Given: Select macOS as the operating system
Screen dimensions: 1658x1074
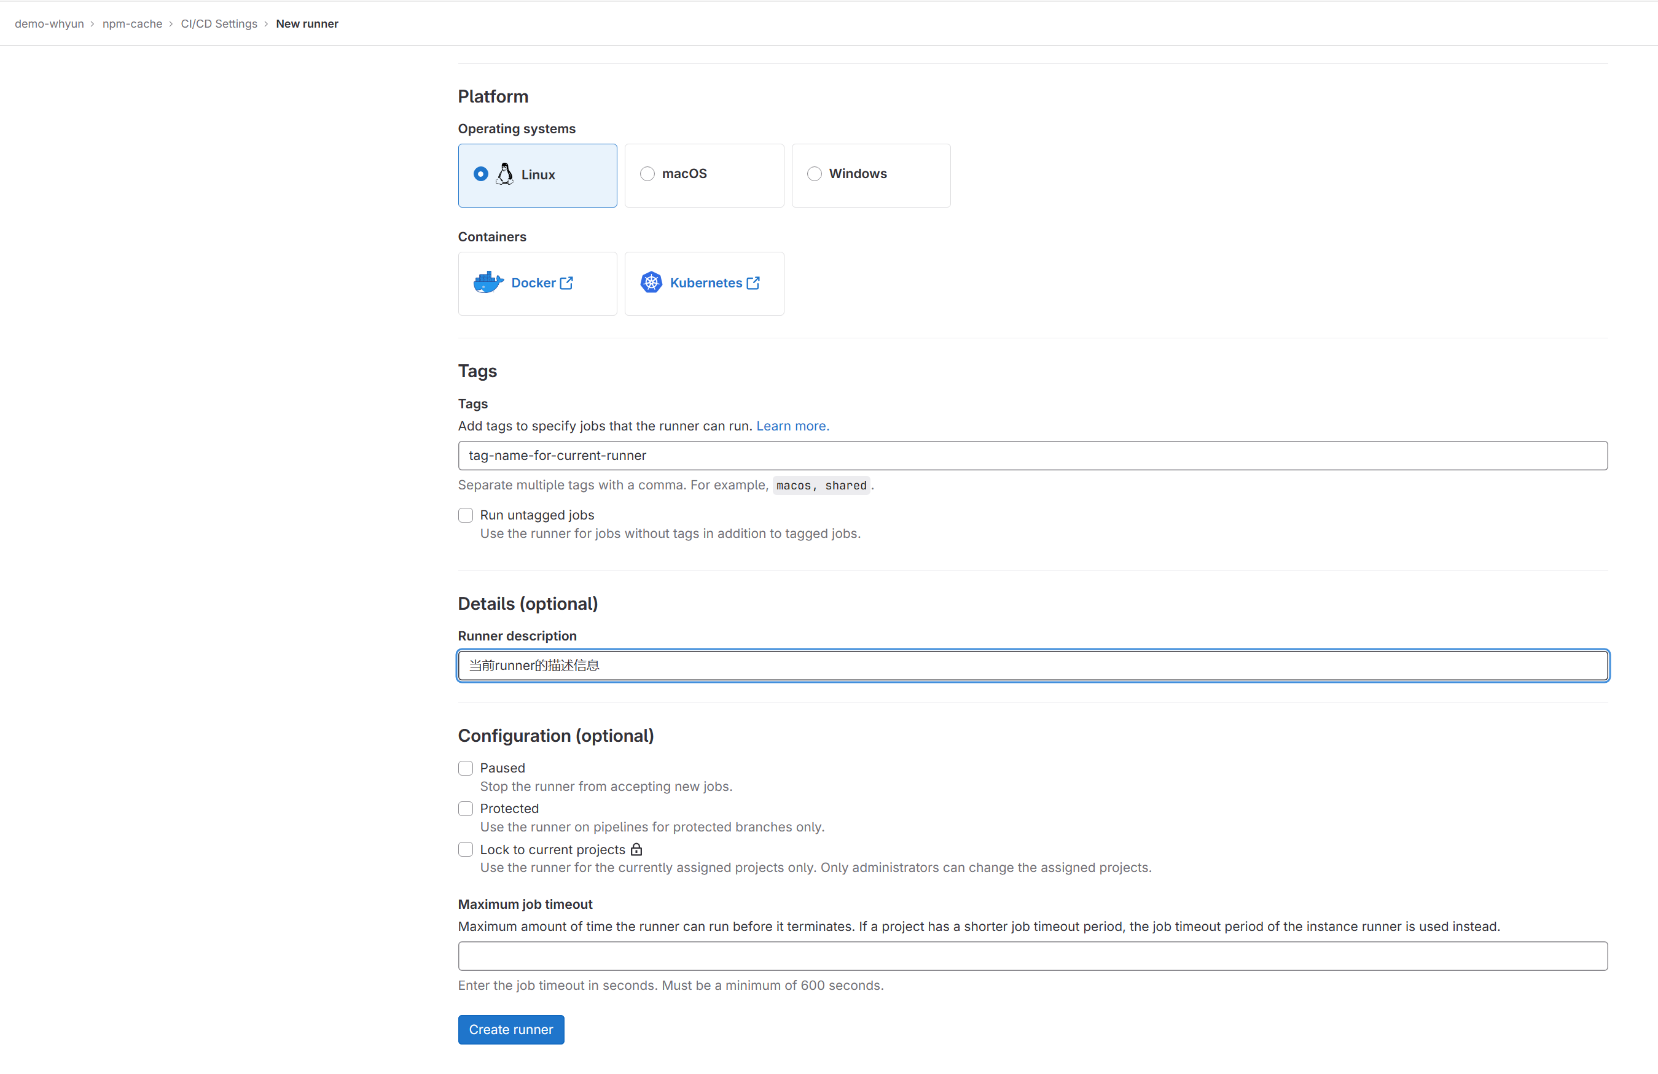Looking at the screenshot, I should (647, 173).
